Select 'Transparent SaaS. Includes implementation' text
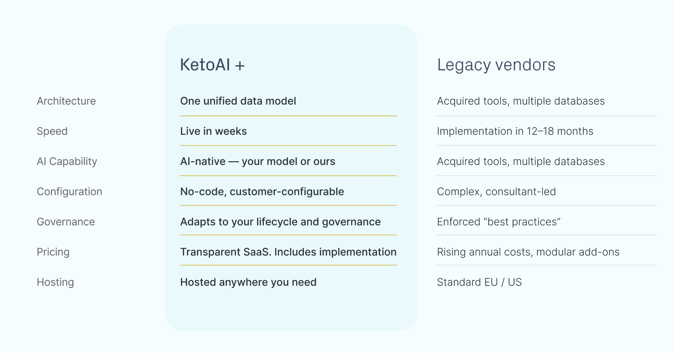Image resolution: width=673 pixels, height=353 pixels. (288, 252)
